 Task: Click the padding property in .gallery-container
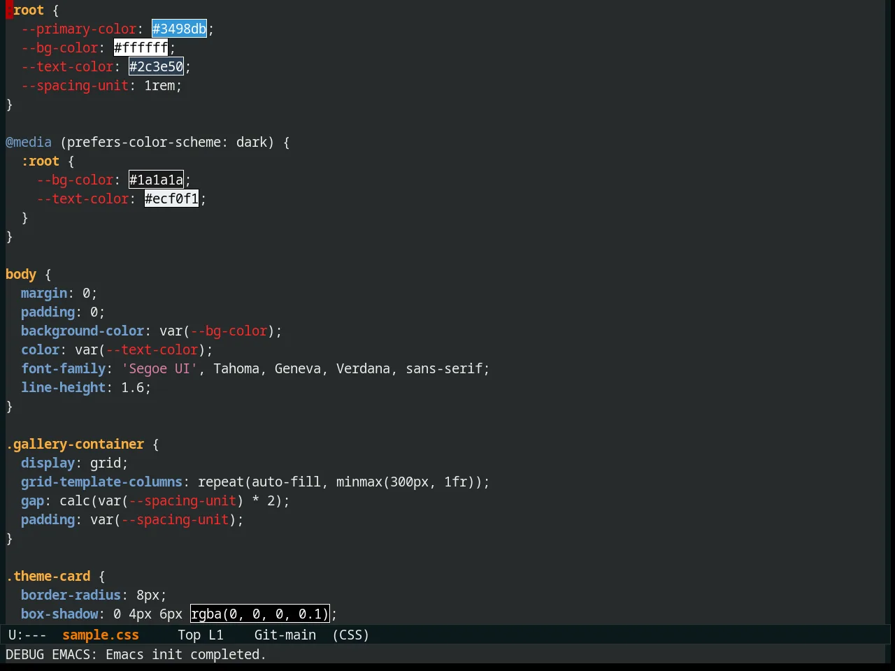click(x=48, y=519)
